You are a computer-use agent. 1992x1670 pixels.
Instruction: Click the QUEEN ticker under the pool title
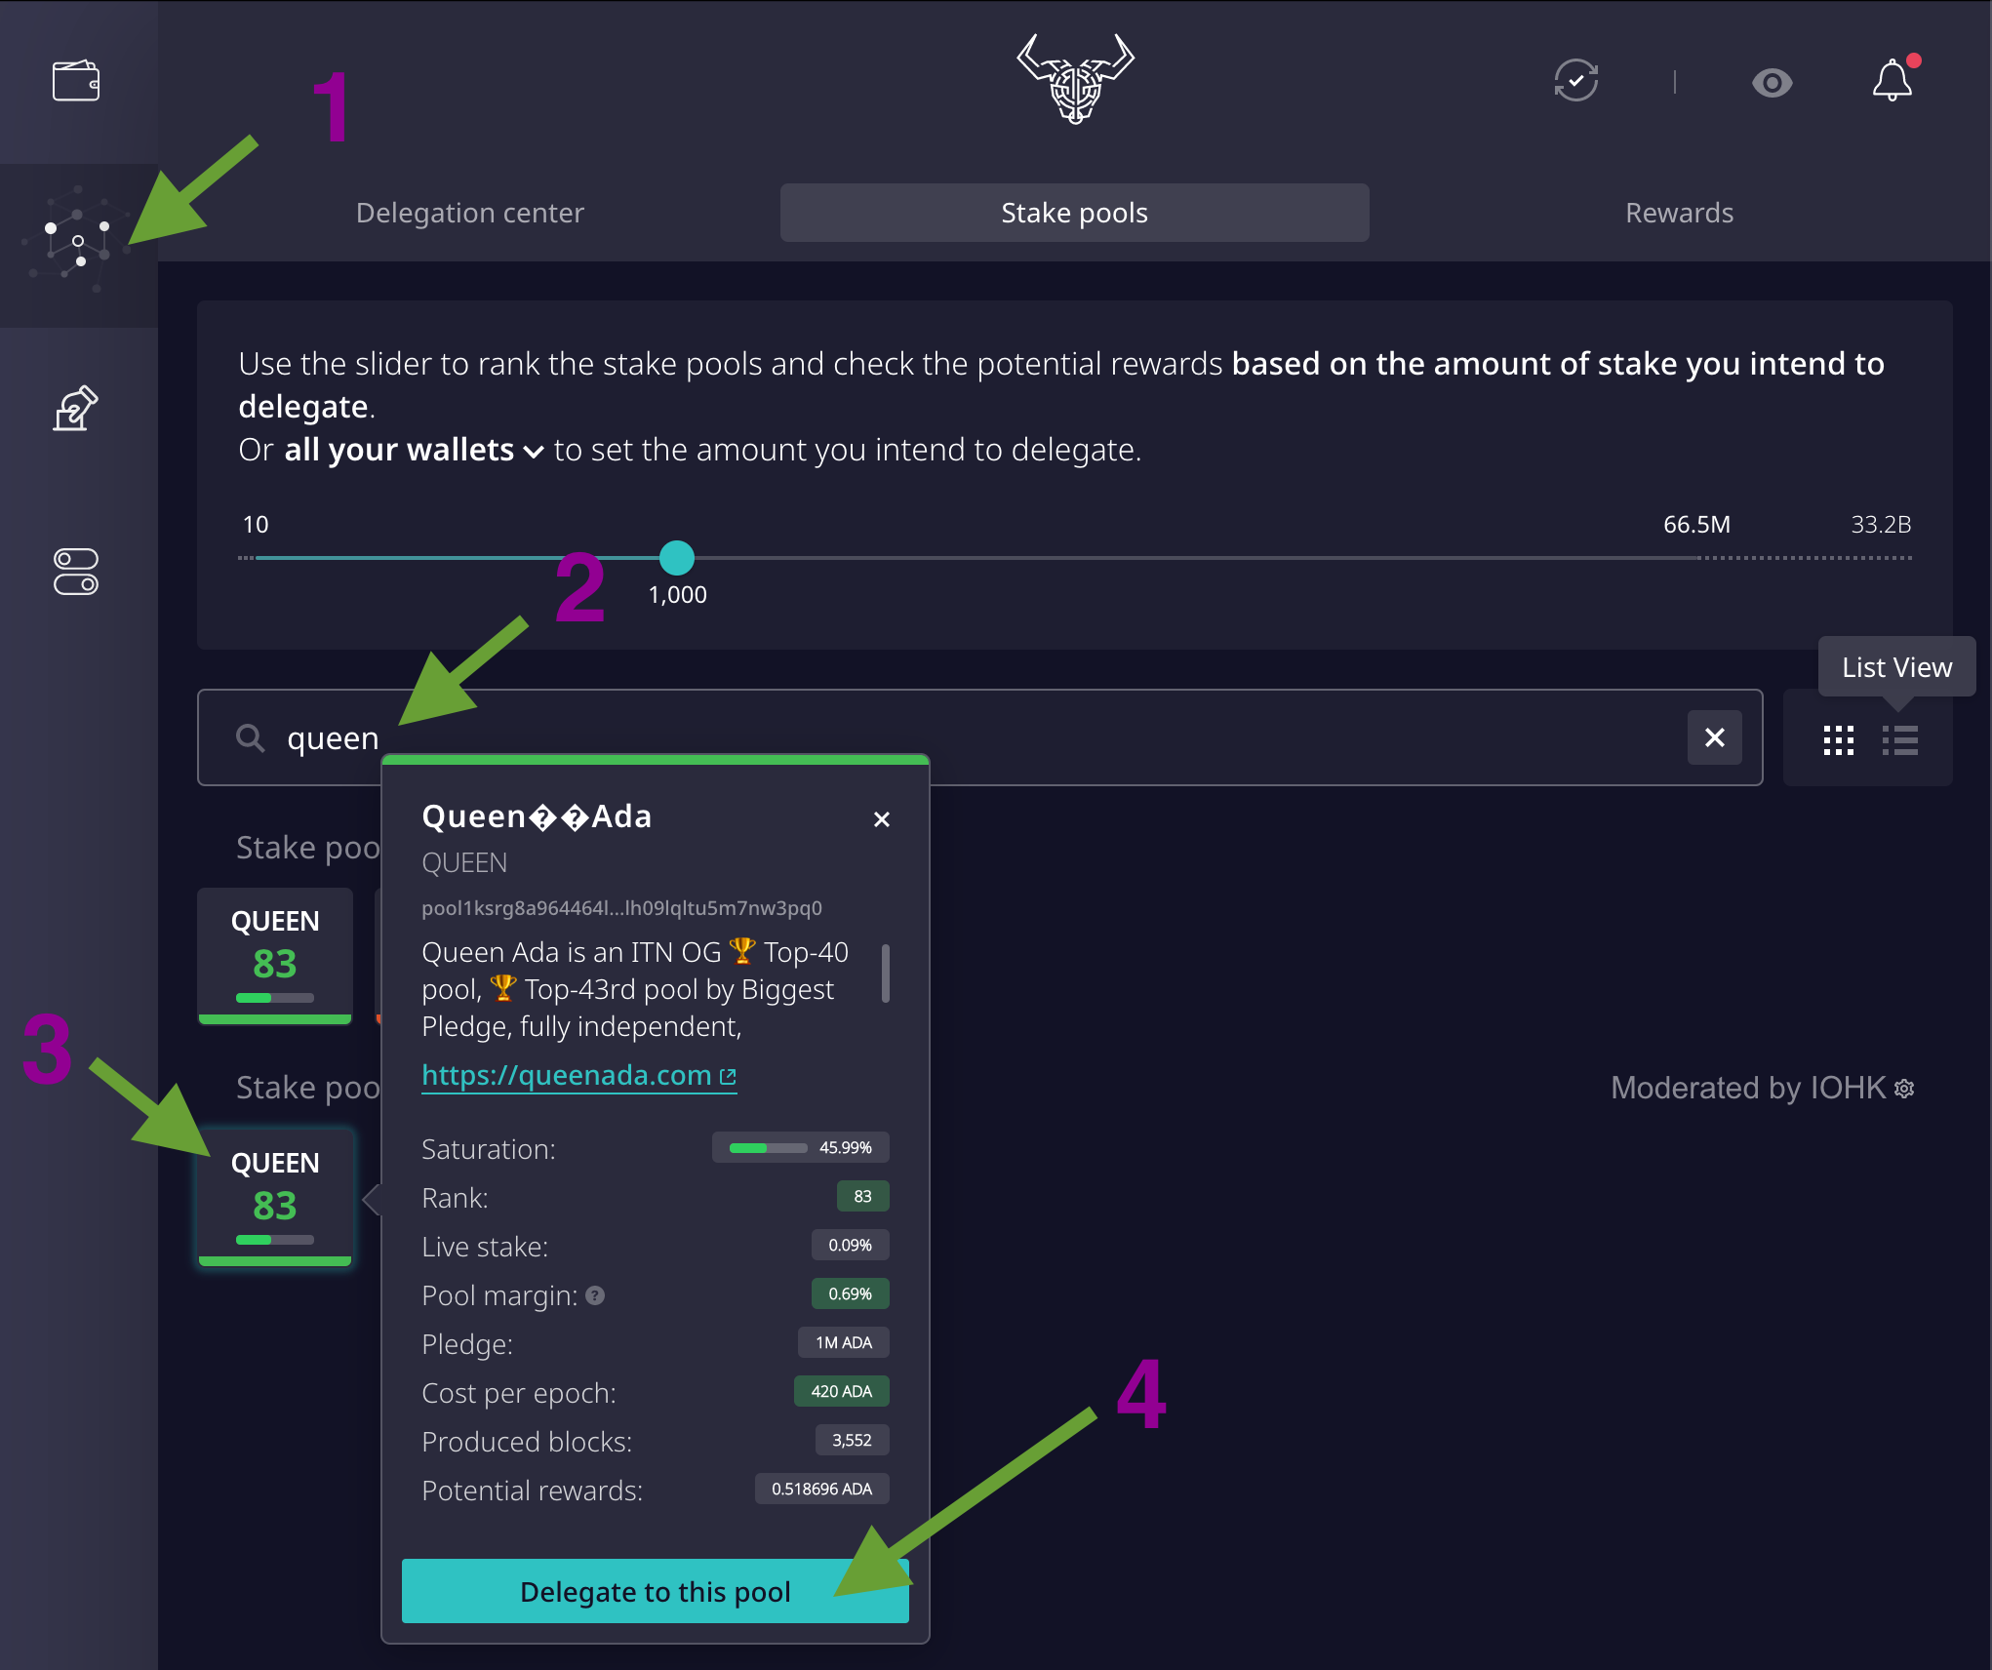click(x=464, y=863)
